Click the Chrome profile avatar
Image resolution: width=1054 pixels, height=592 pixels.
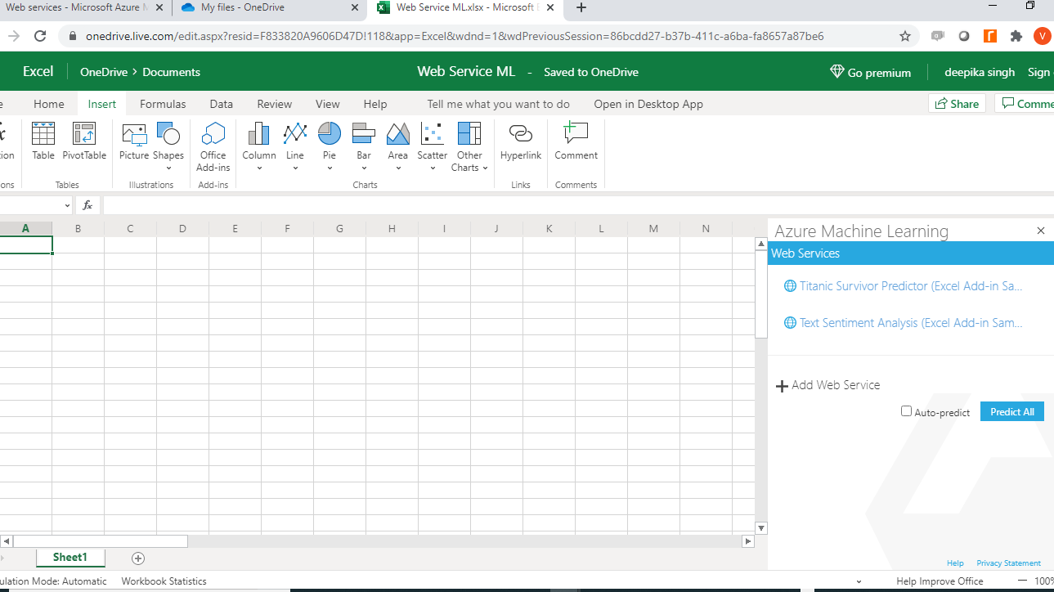1043,36
